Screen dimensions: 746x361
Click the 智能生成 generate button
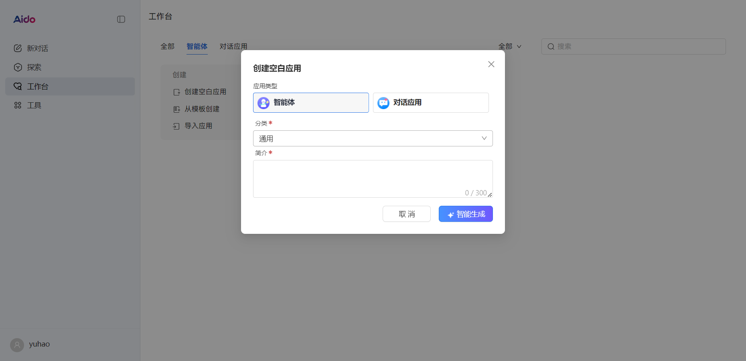[x=466, y=214]
